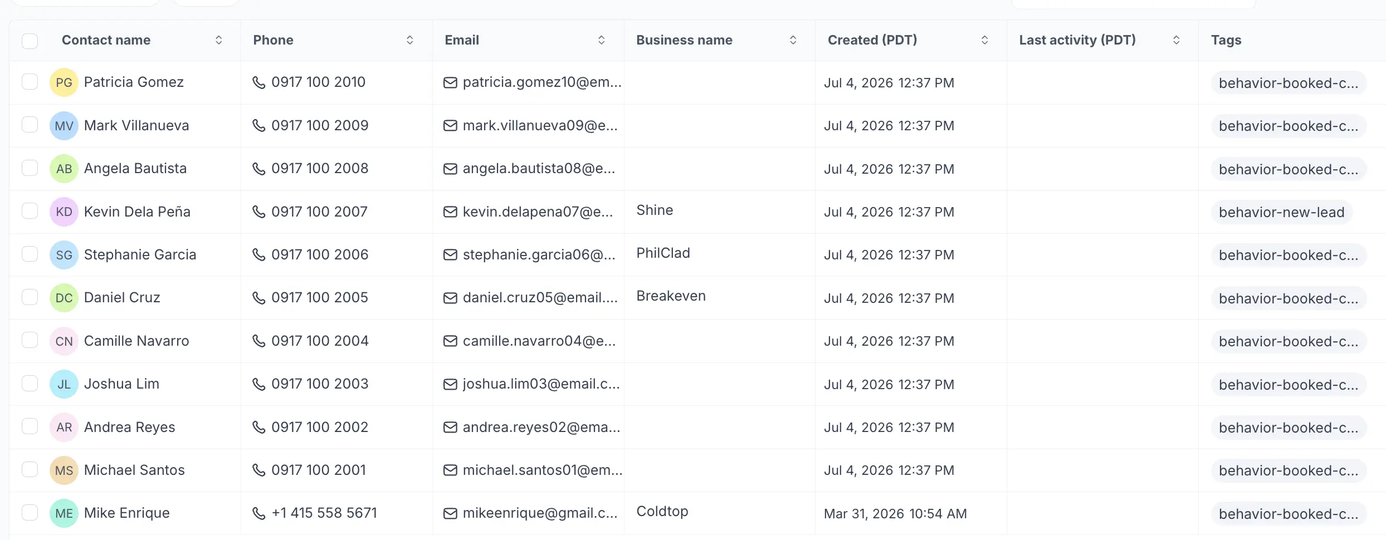Click Patricia Gomez's behavior-booked tag
The width and height of the screenshot is (1386, 540).
click(1289, 83)
